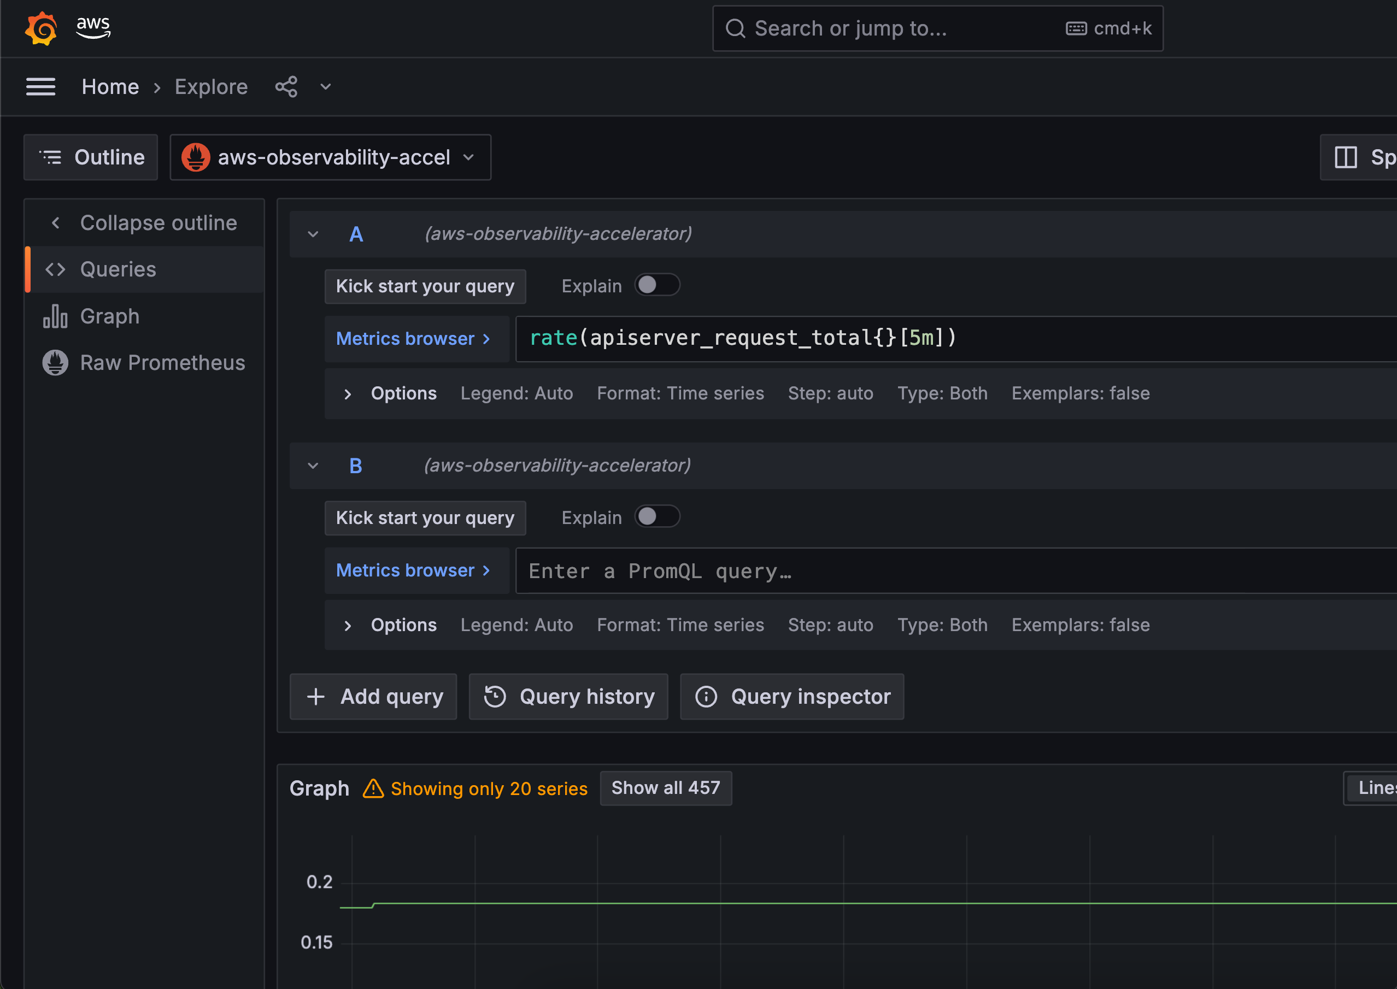Click the Query inspector info icon
The width and height of the screenshot is (1397, 989).
706,696
